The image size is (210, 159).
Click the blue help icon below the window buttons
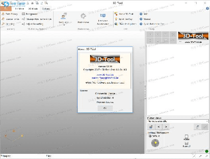pyautogui.click(x=207, y=9)
